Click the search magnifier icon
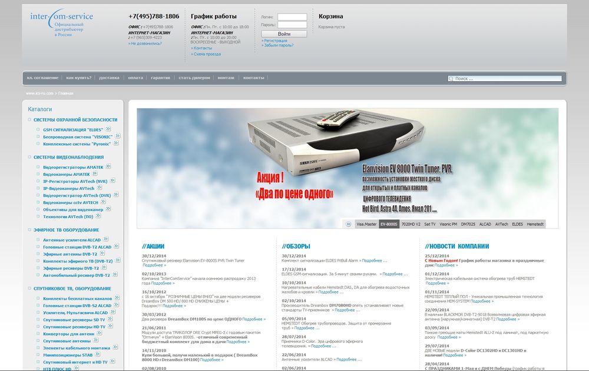589x371 pixels. point(451,78)
